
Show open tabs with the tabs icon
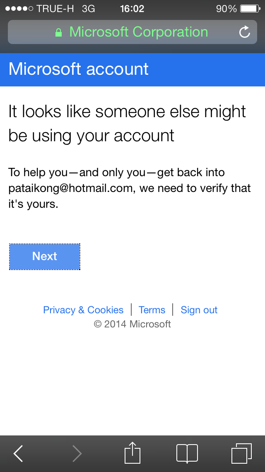(x=241, y=453)
